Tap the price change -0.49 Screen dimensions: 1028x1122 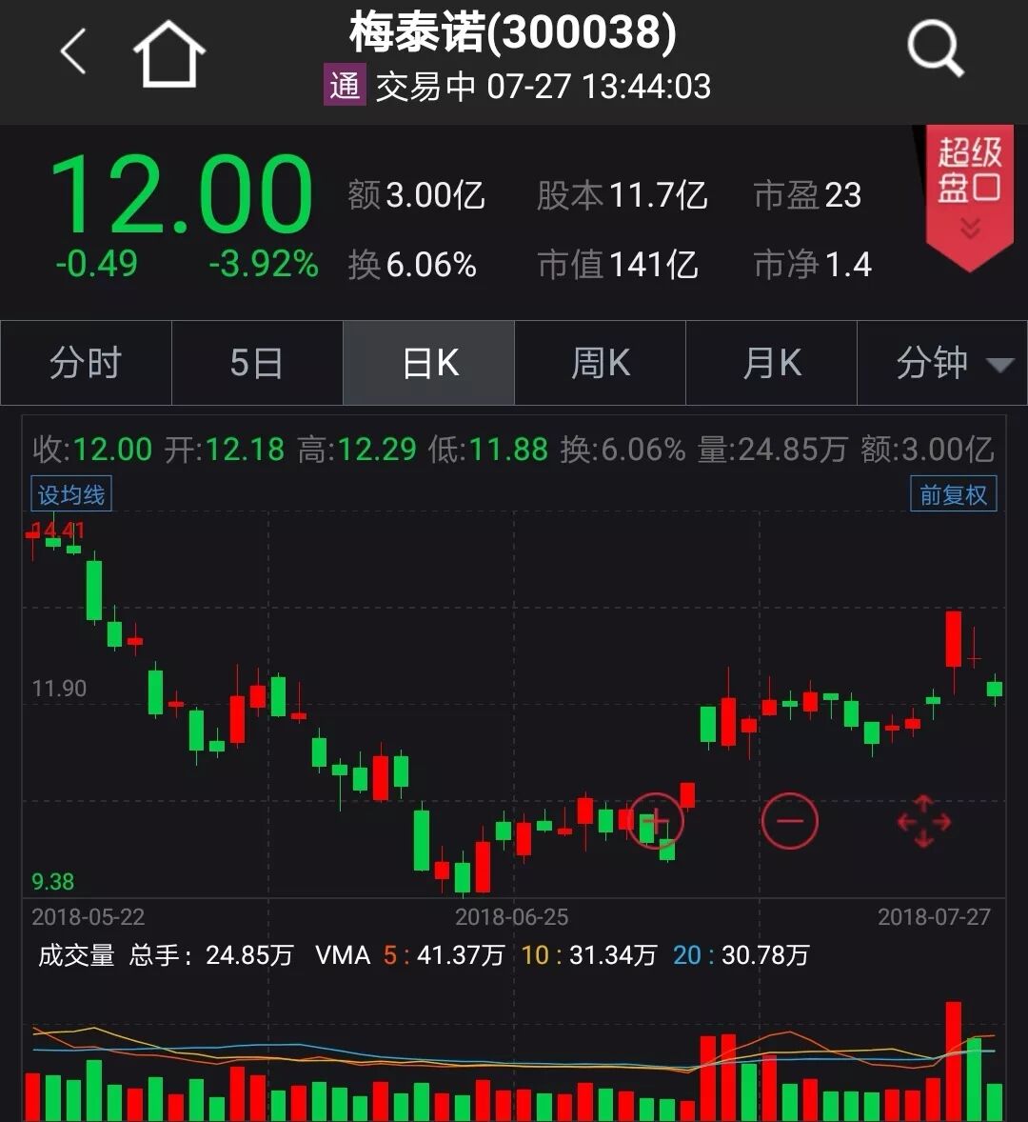96,264
